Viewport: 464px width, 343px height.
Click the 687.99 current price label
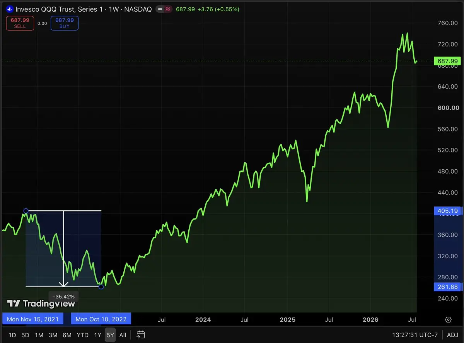[448, 61]
